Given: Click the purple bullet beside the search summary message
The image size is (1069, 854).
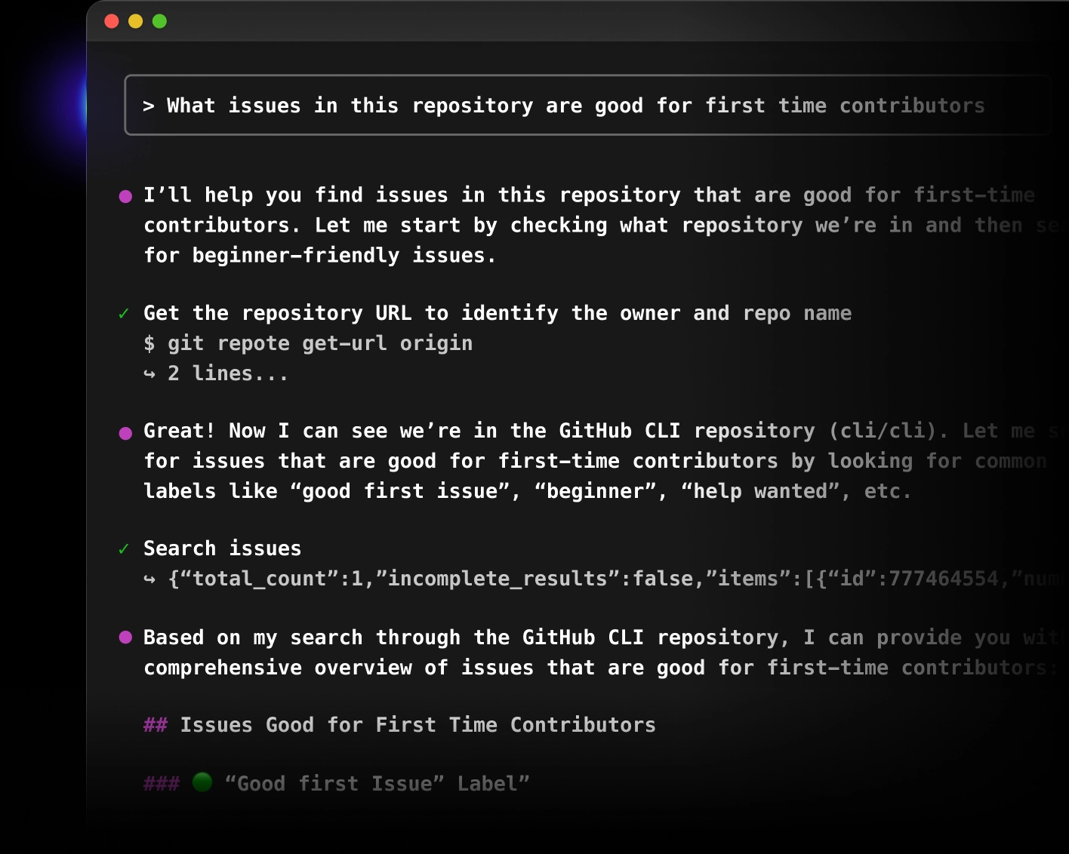Looking at the screenshot, I should [125, 637].
